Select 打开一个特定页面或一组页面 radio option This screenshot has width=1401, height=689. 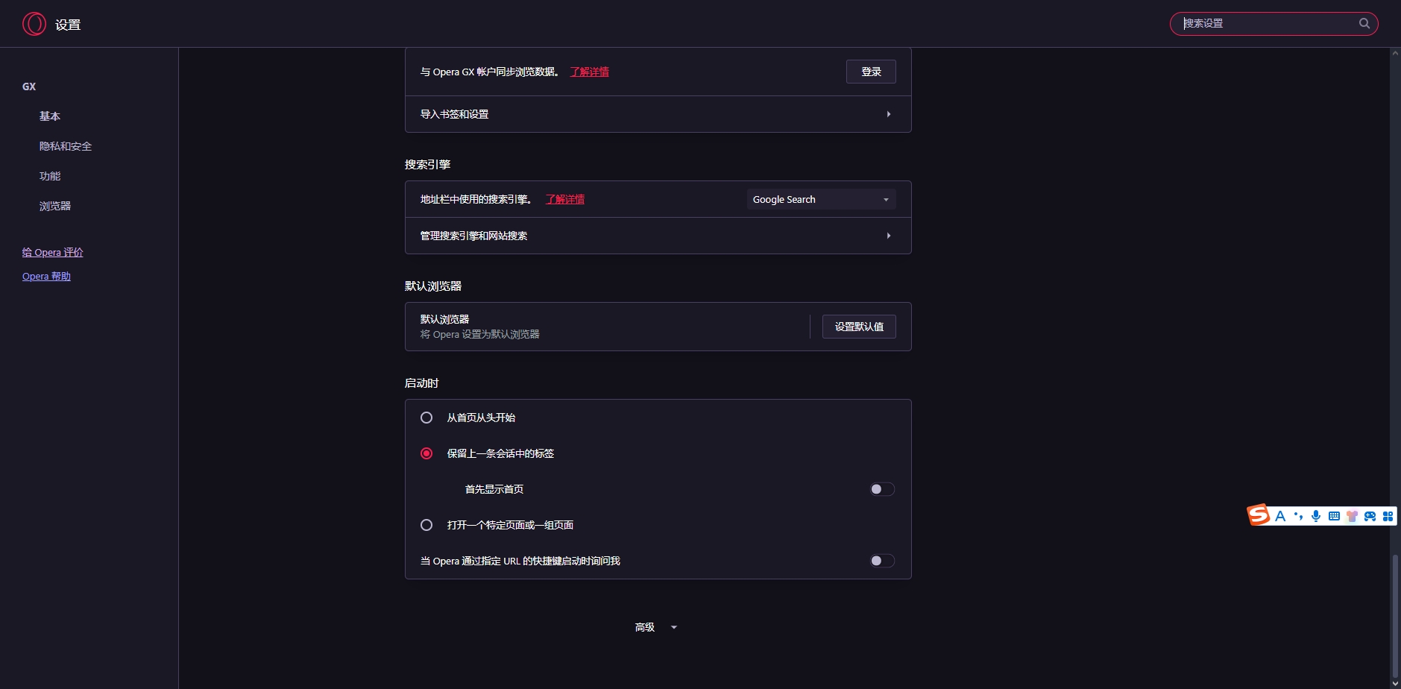[x=426, y=525]
